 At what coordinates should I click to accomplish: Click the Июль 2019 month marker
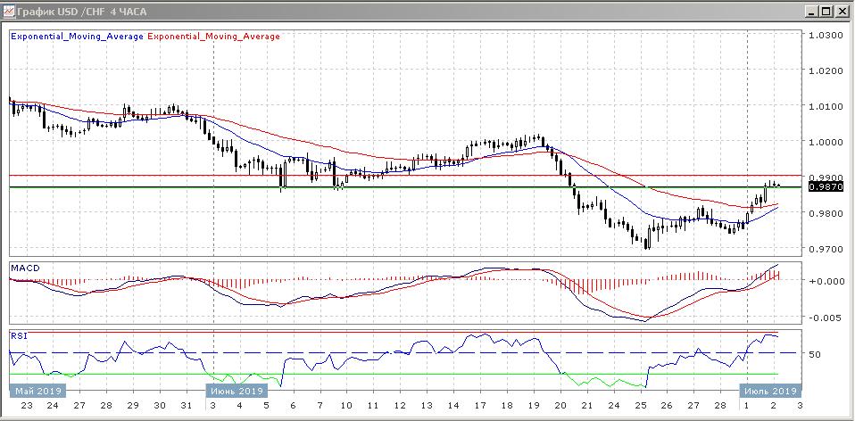point(768,391)
